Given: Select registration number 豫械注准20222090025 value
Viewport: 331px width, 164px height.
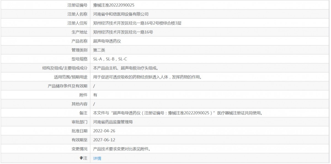Looking at the screenshot, I should click(x=114, y=5).
